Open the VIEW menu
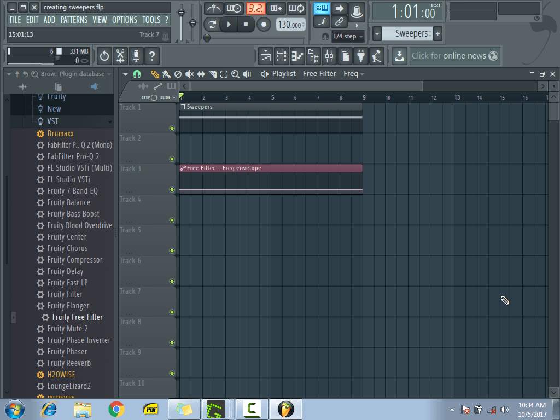This screenshot has height=420, width=560. coord(100,20)
